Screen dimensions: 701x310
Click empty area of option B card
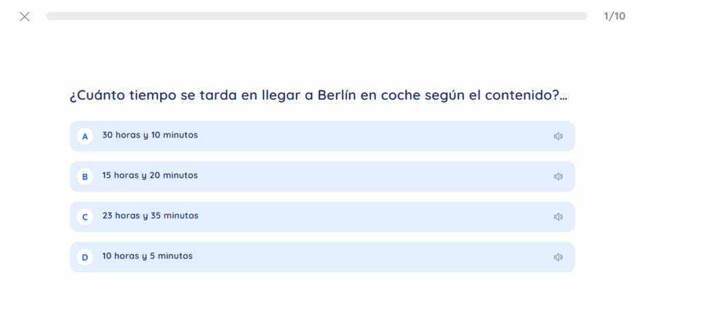[377, 177]
